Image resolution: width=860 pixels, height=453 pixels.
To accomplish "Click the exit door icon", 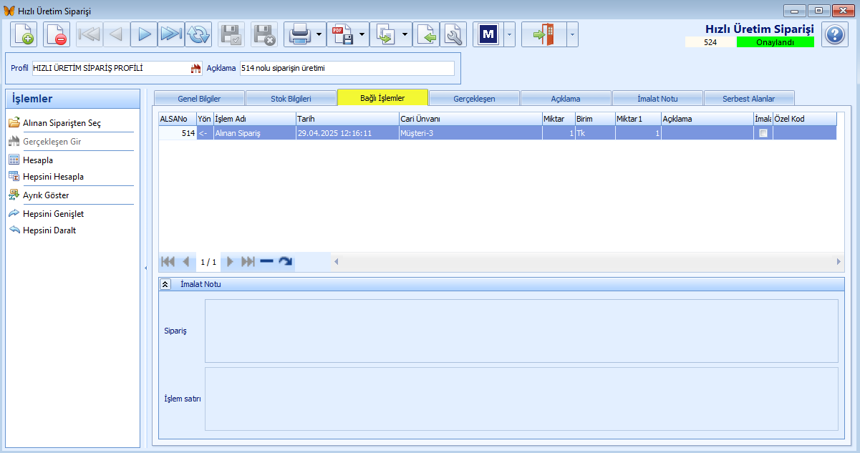I will pyautogui.click(x=543, y=34).
